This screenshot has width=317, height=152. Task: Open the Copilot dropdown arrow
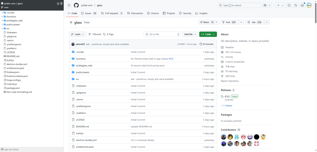click(x=269, y=6)
